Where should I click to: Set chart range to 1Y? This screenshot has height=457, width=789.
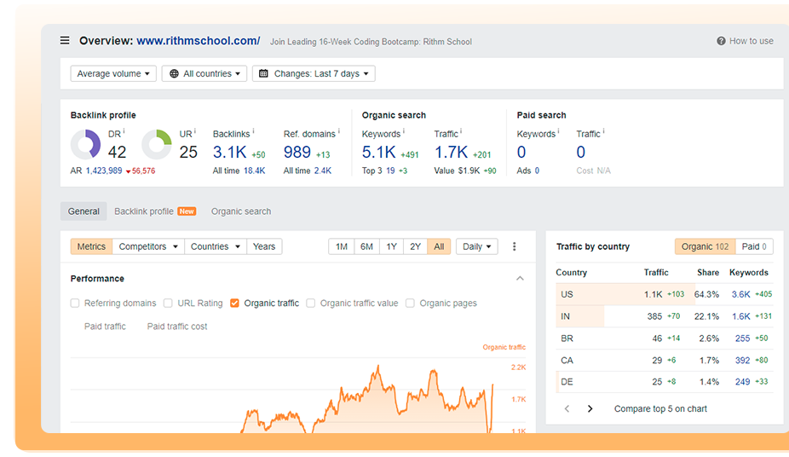(x=391, y=246)
